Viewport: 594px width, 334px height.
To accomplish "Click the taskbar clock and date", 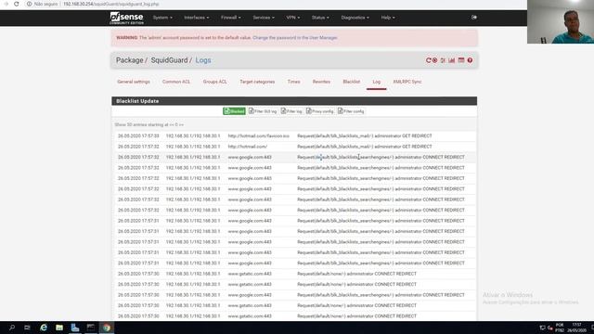I will click(576, 328).
